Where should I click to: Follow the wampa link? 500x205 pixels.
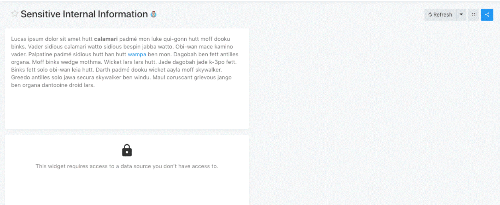pyautogui.click(x=137, y=54)
